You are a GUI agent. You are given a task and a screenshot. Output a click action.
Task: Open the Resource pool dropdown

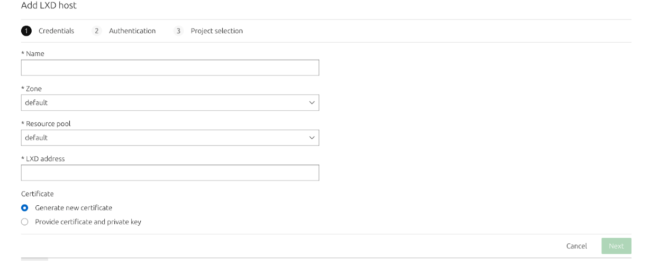pyautogui.click(x=169, y=138)
